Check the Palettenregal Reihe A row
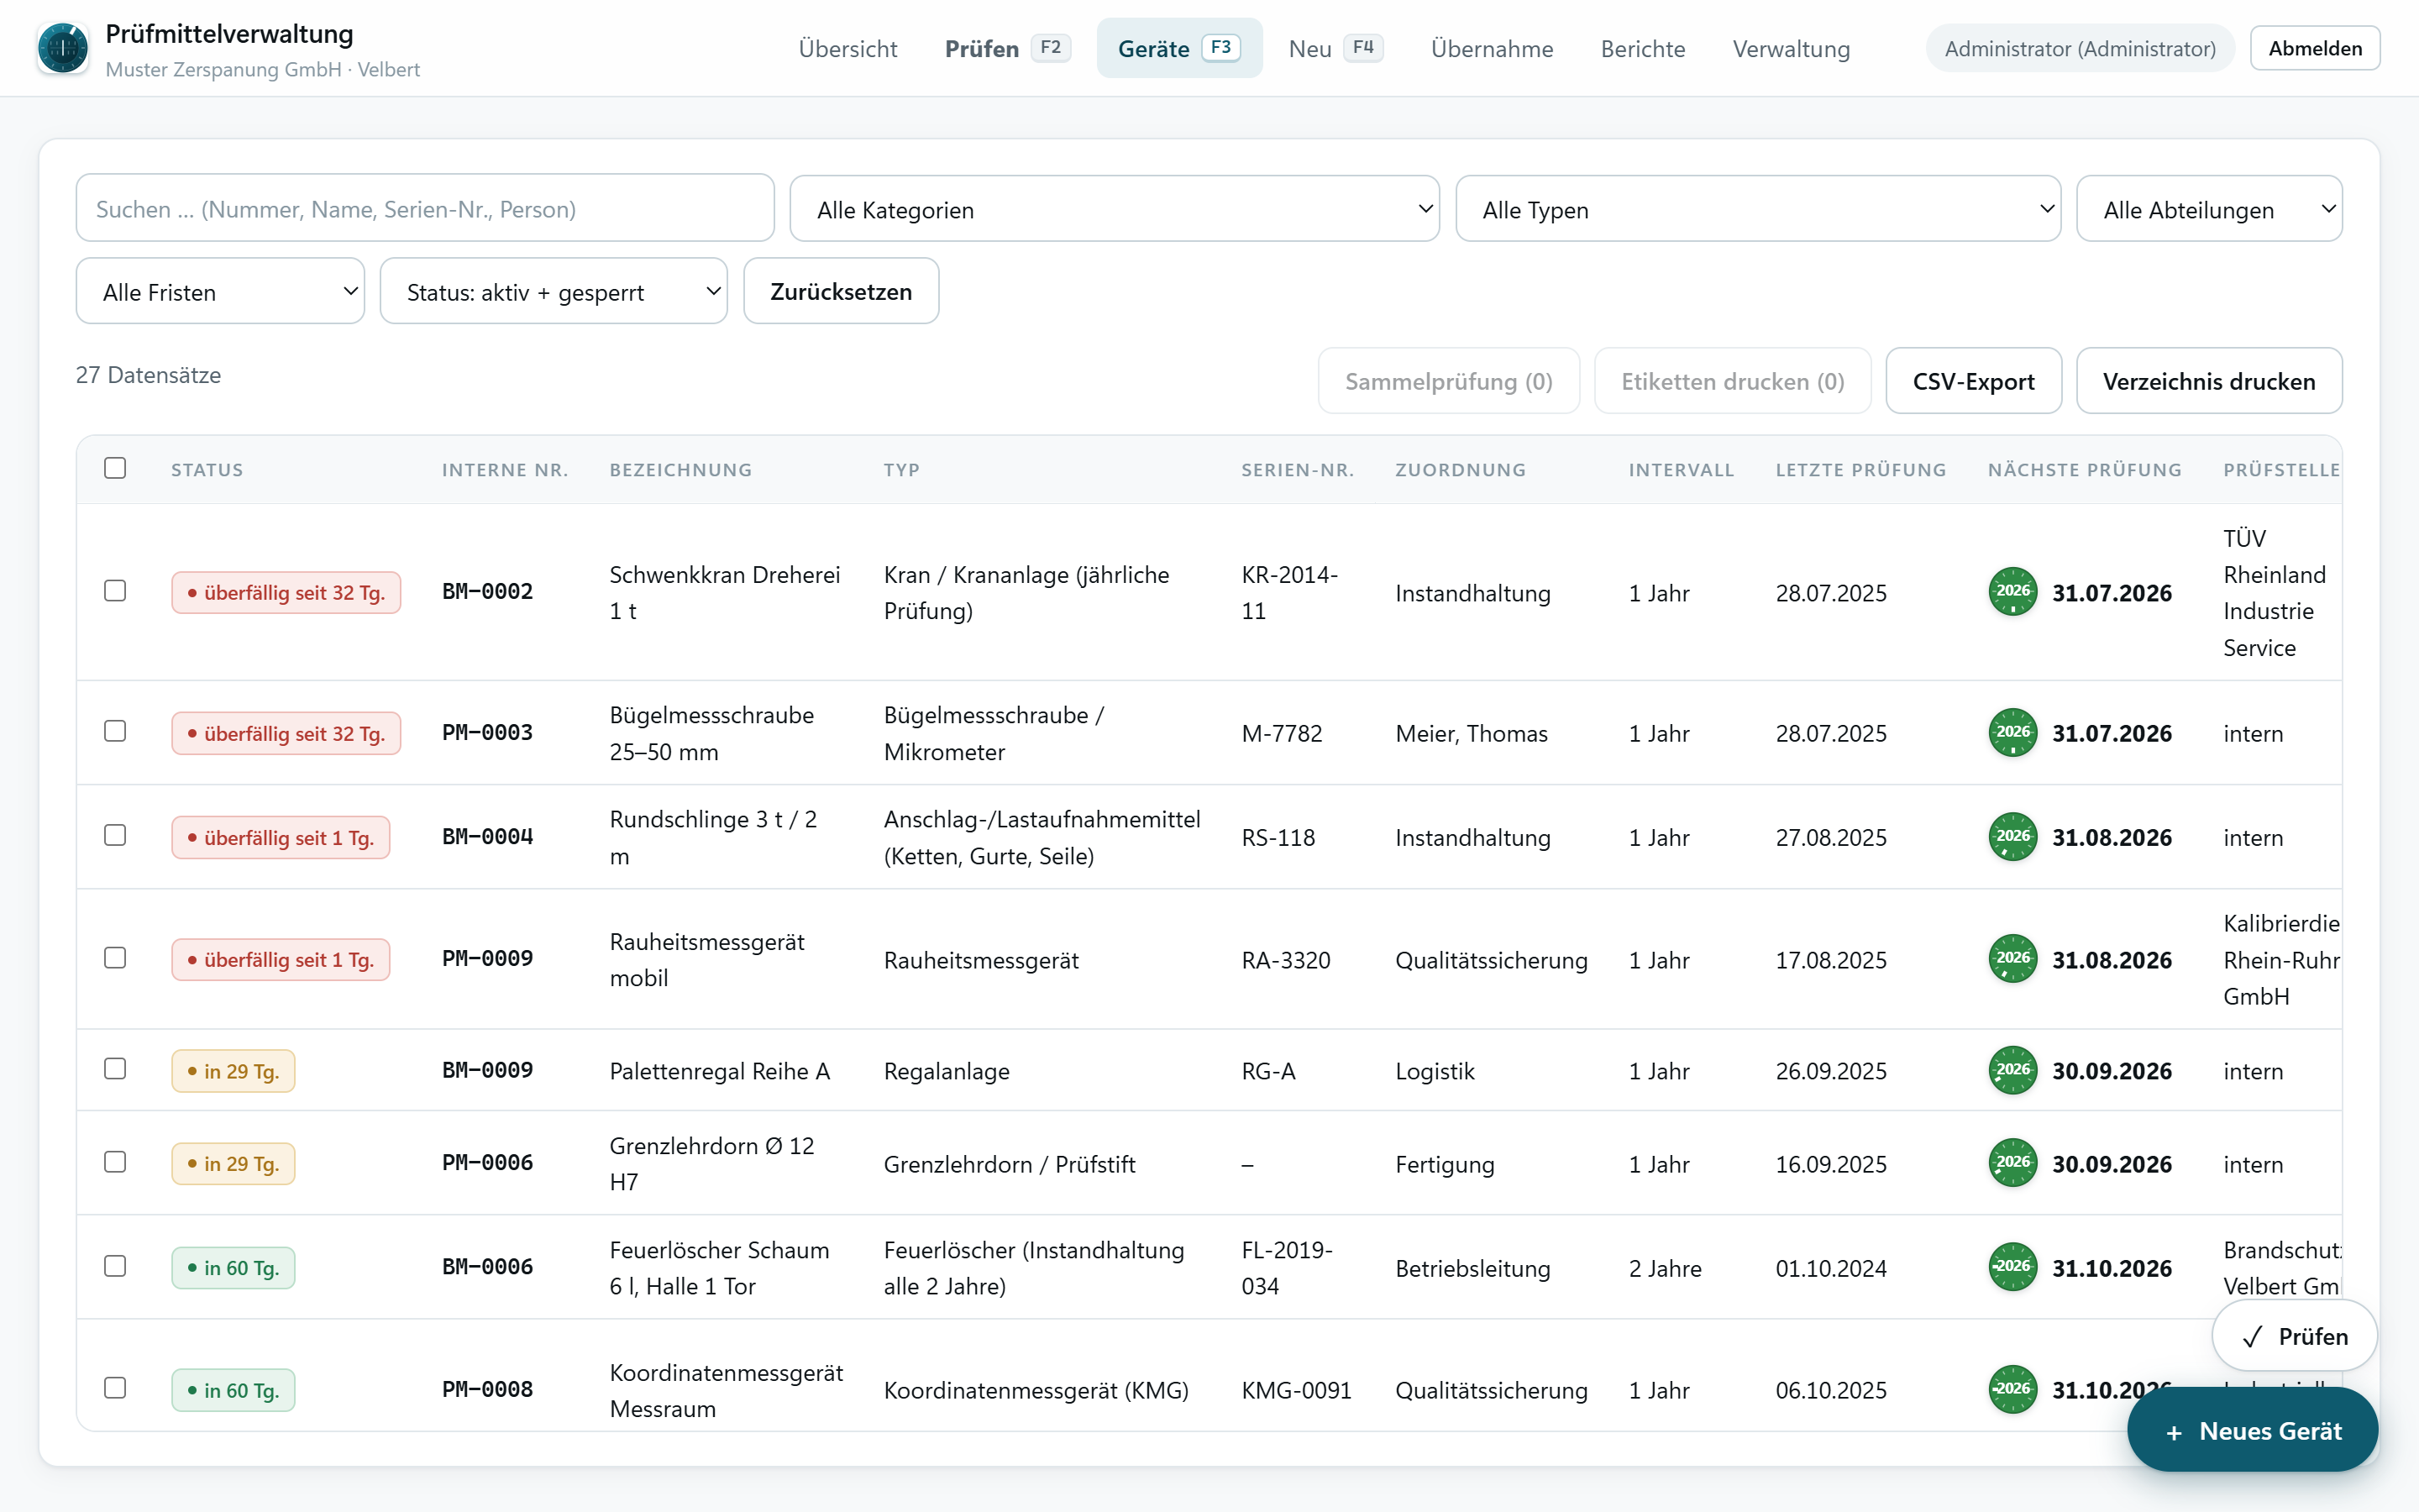 pyautogui.click(x=115, y=1069)
